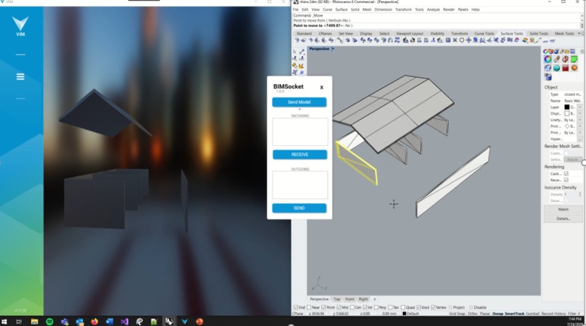Click the Windows Start button
Image resolution: width=586 pixels, height=326 pixels.
click(x=4, y=322)
